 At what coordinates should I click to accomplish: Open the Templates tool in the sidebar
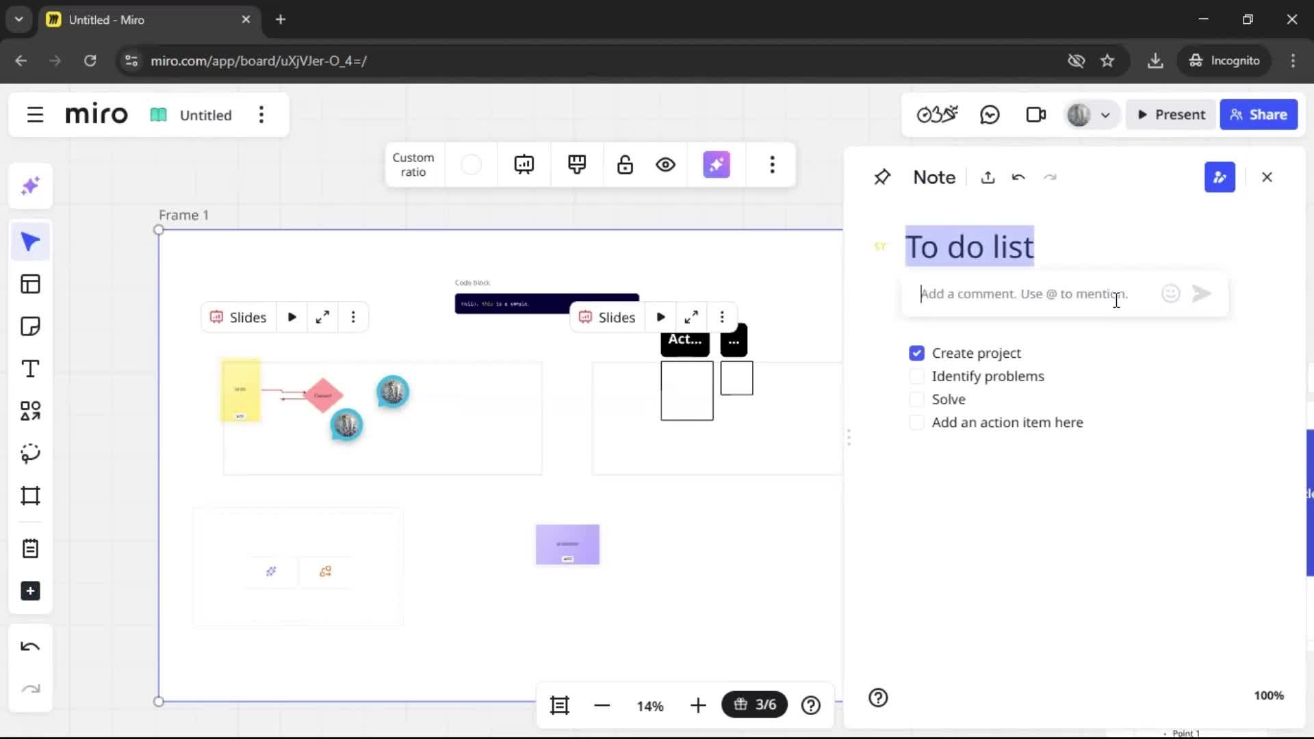tap(30, 284)
